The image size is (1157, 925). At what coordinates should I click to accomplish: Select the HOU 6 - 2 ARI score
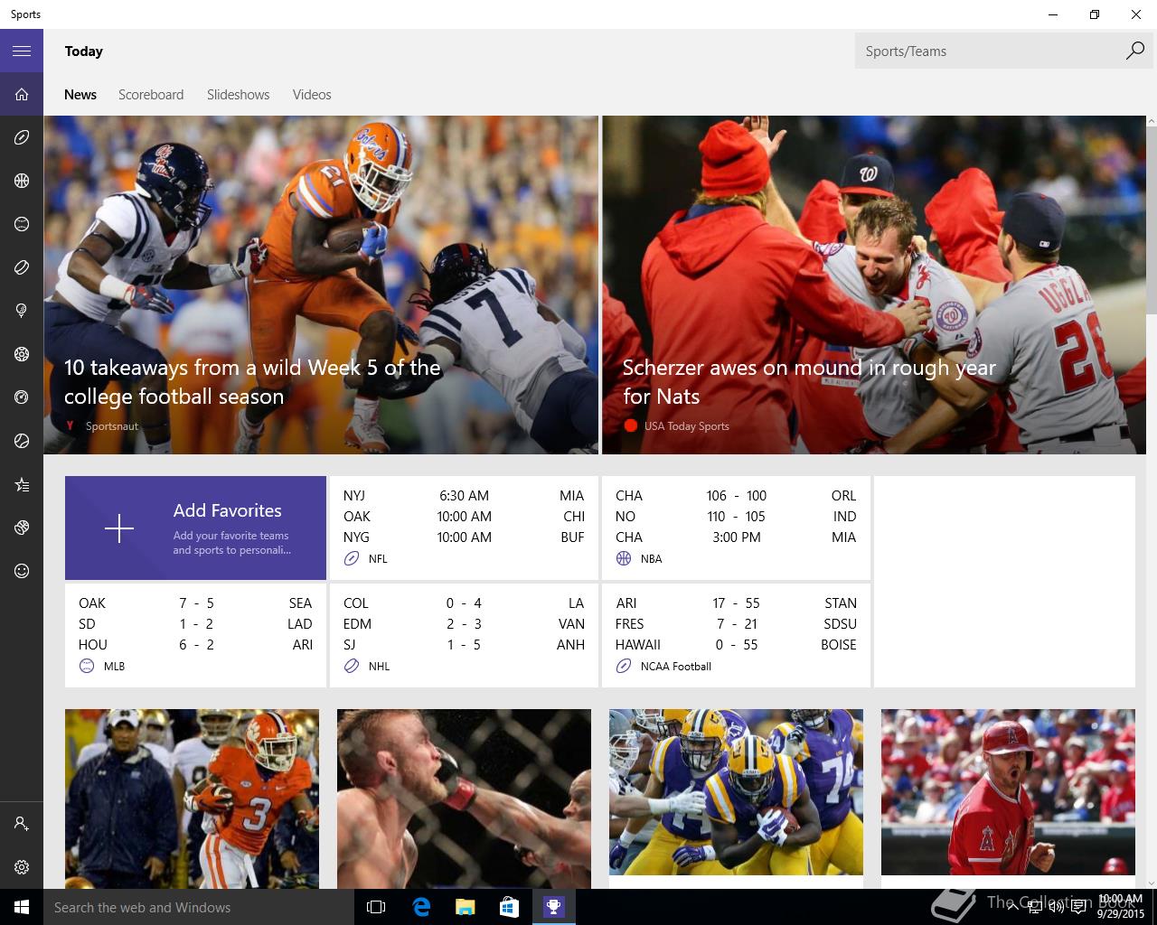195,645
